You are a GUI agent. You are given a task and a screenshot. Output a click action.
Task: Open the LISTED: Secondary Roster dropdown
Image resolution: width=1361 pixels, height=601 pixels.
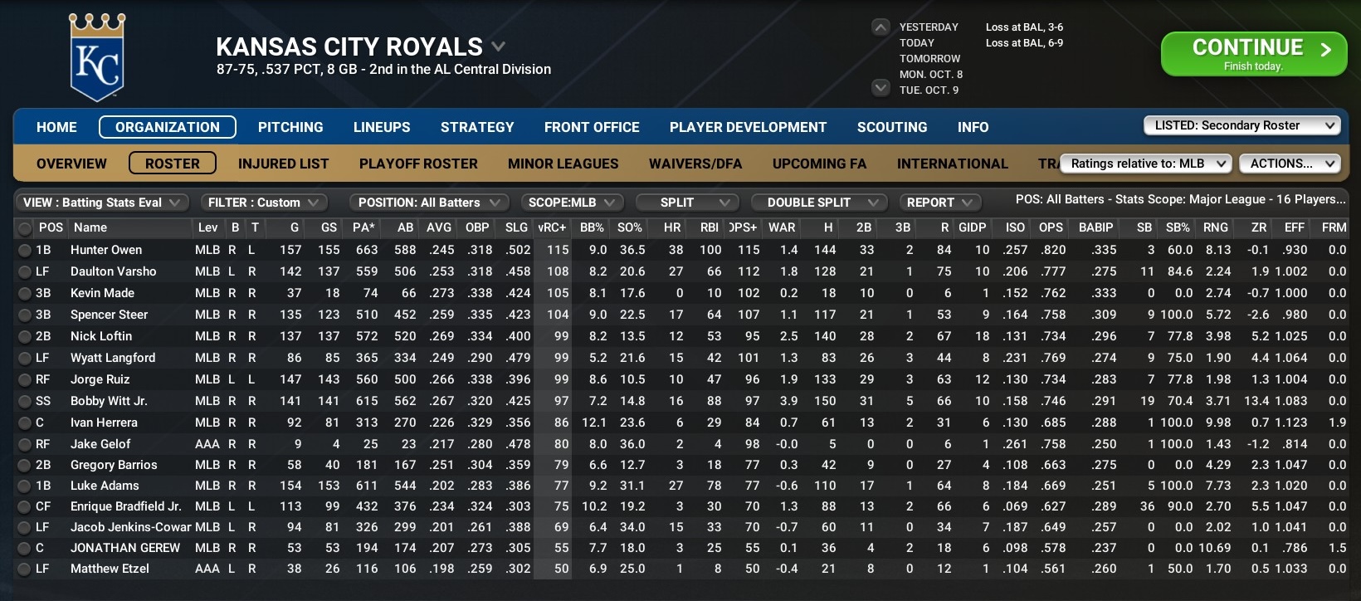pos(1242,125)
